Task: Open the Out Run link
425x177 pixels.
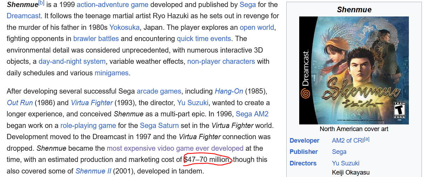Action: click(20, 103)
